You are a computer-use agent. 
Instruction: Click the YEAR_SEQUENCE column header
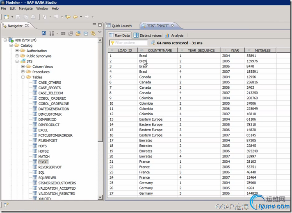(x=199, y=50)
